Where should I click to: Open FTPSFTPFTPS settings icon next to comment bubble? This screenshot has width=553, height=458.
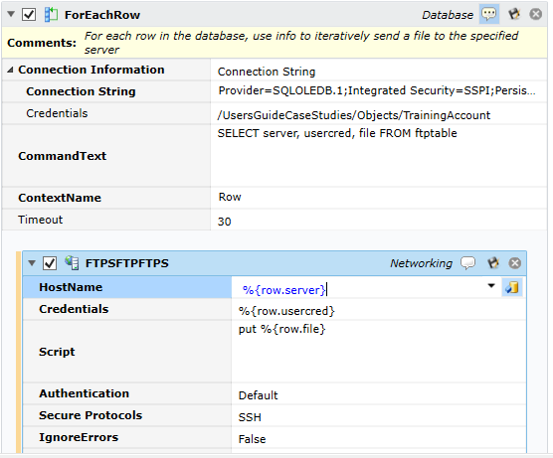pyautogui.click(x=493, y=263)
